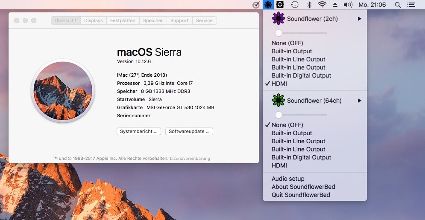The image size is (425, 220).
Task: Click the SoundflowerBed flower menu bar icon
Action: click(x=268, y=5)
